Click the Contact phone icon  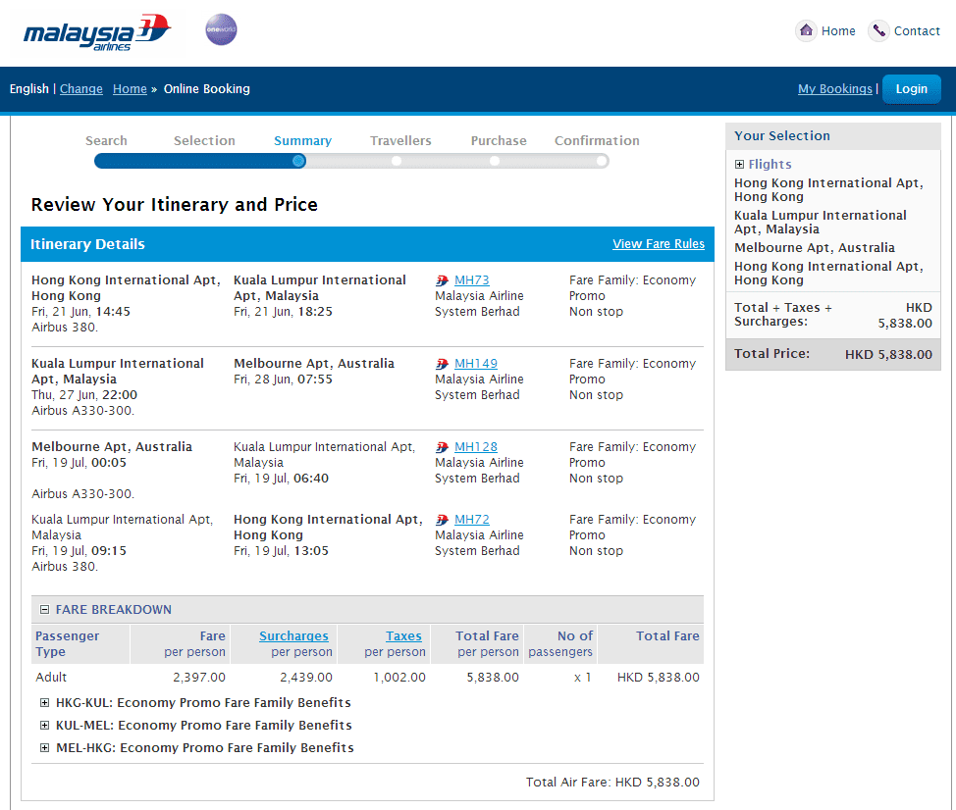(878, 30)
